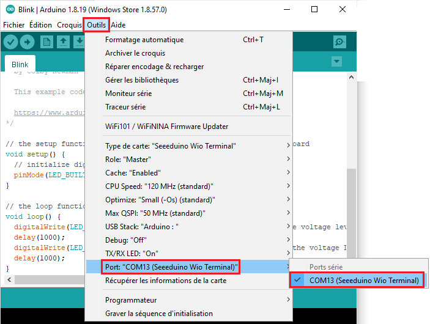Viewport: 430px width, 324px height.
Task: Close the Outils menu
Action: [x=97, y=25]
